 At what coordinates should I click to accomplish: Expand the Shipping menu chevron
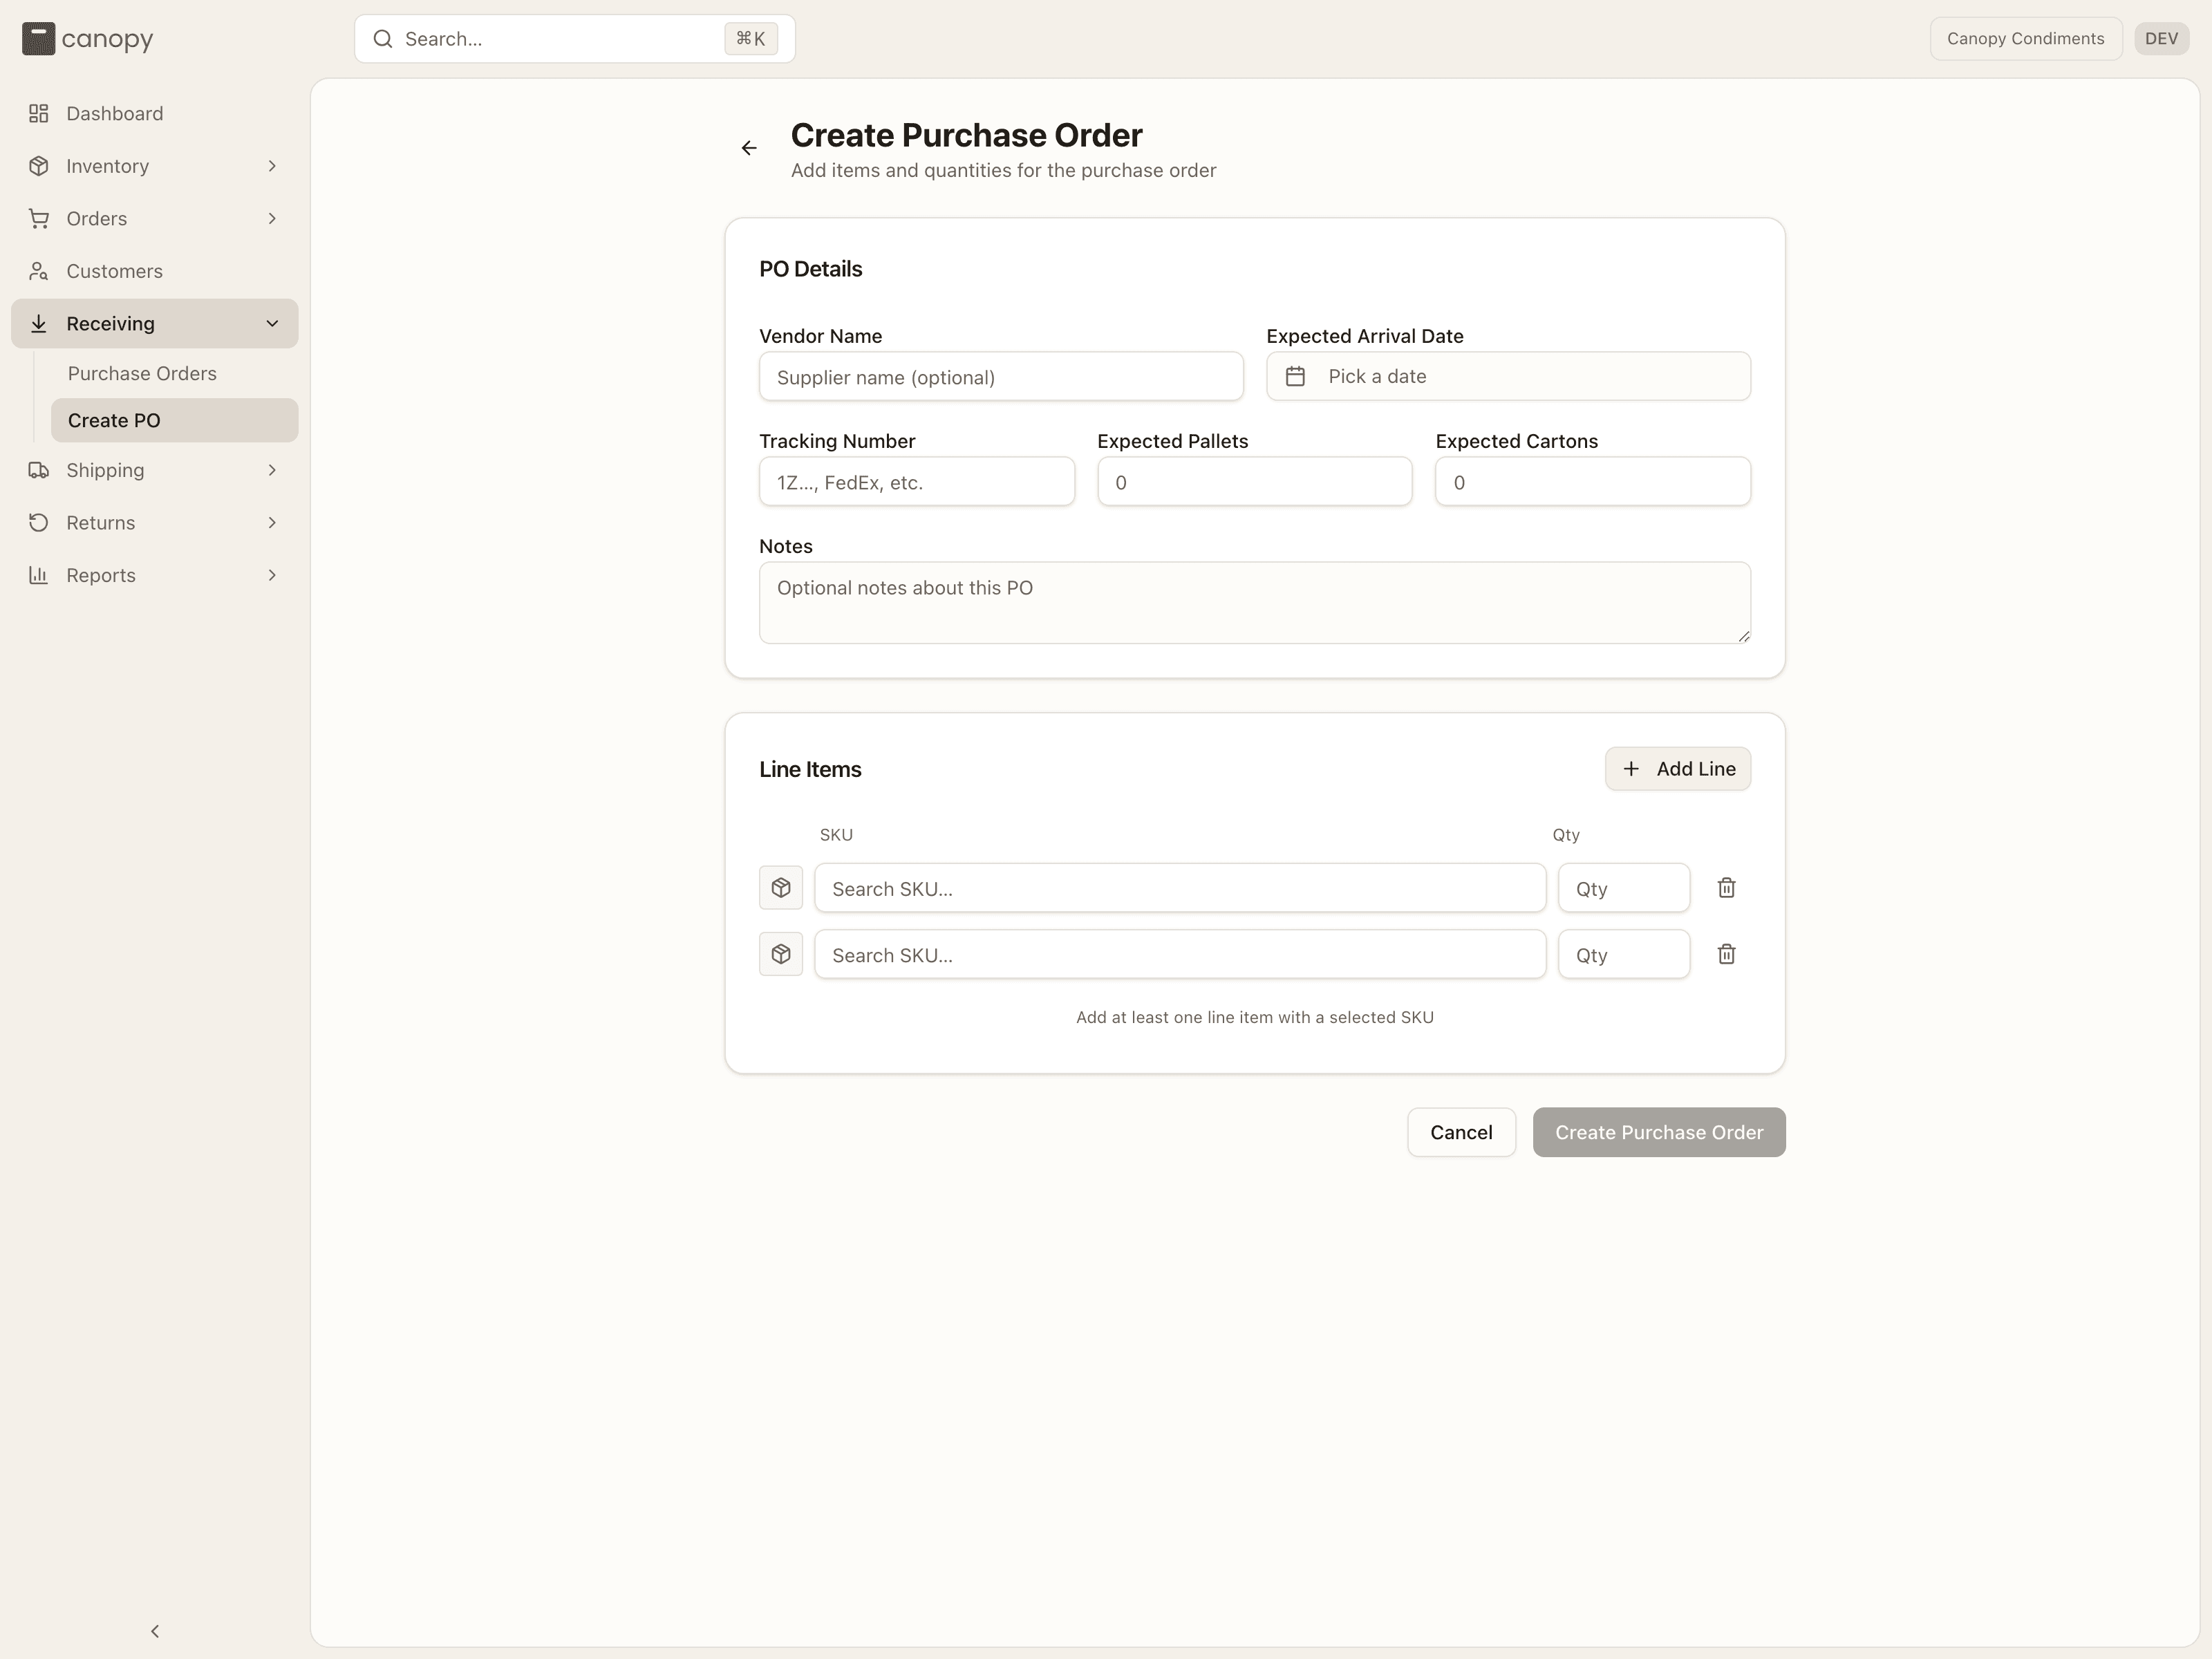(272, 470)
